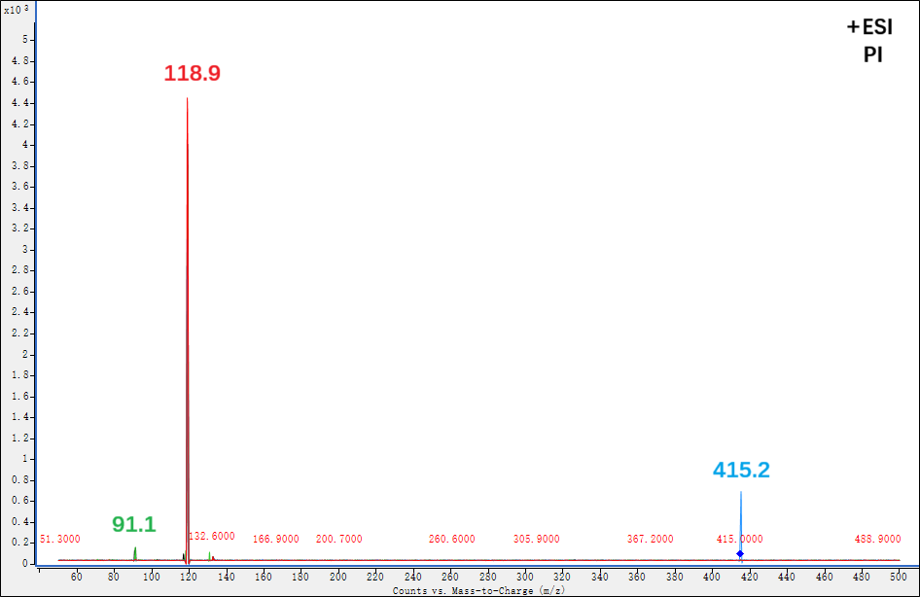This screenshot has width=920, height=597.
Task: Select the 367.2000 annotation label
Action: [650, 539]
